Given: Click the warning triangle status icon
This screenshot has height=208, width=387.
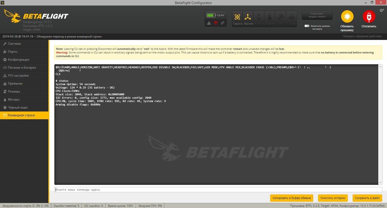Looking at the screenshot, I should point(209,23).
